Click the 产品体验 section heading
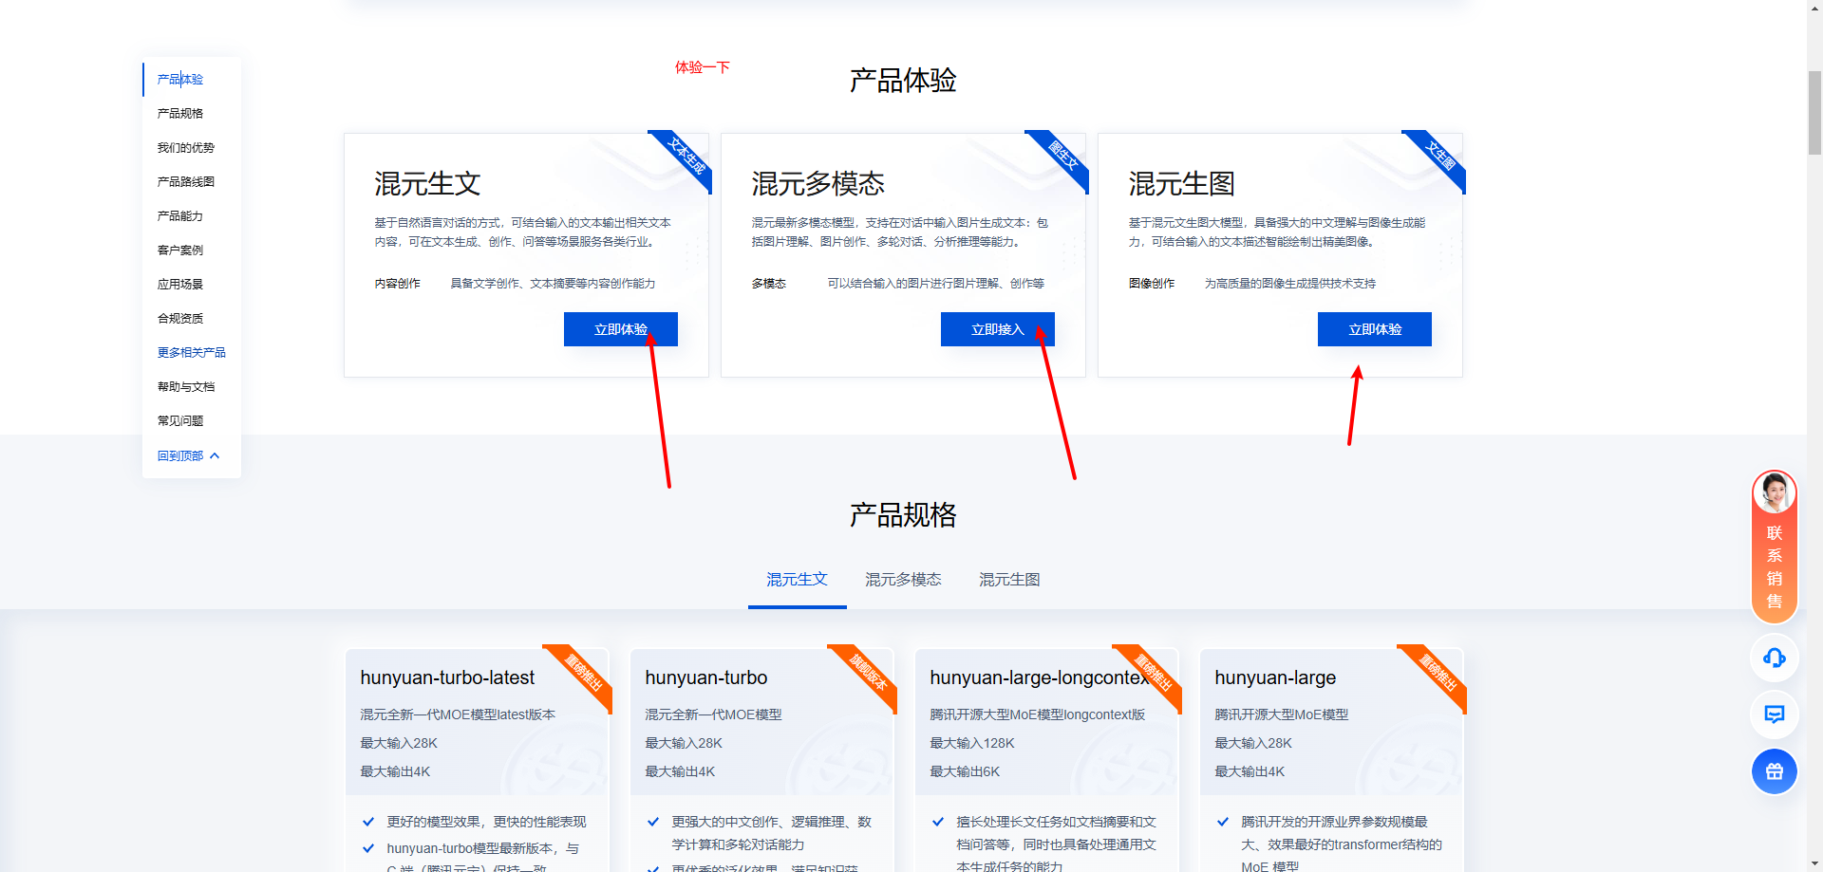The height and width of the screenshot is (872, 1823). tap(903, 81)
